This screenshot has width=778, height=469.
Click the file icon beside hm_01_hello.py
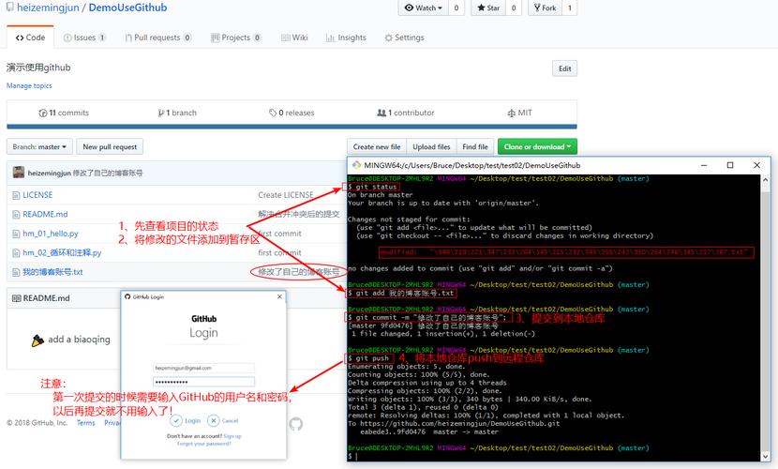[x=16, y=234]
